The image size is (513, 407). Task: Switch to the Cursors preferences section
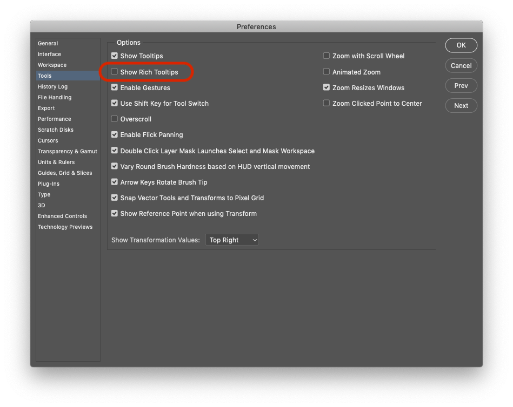(x=48, y=140)
